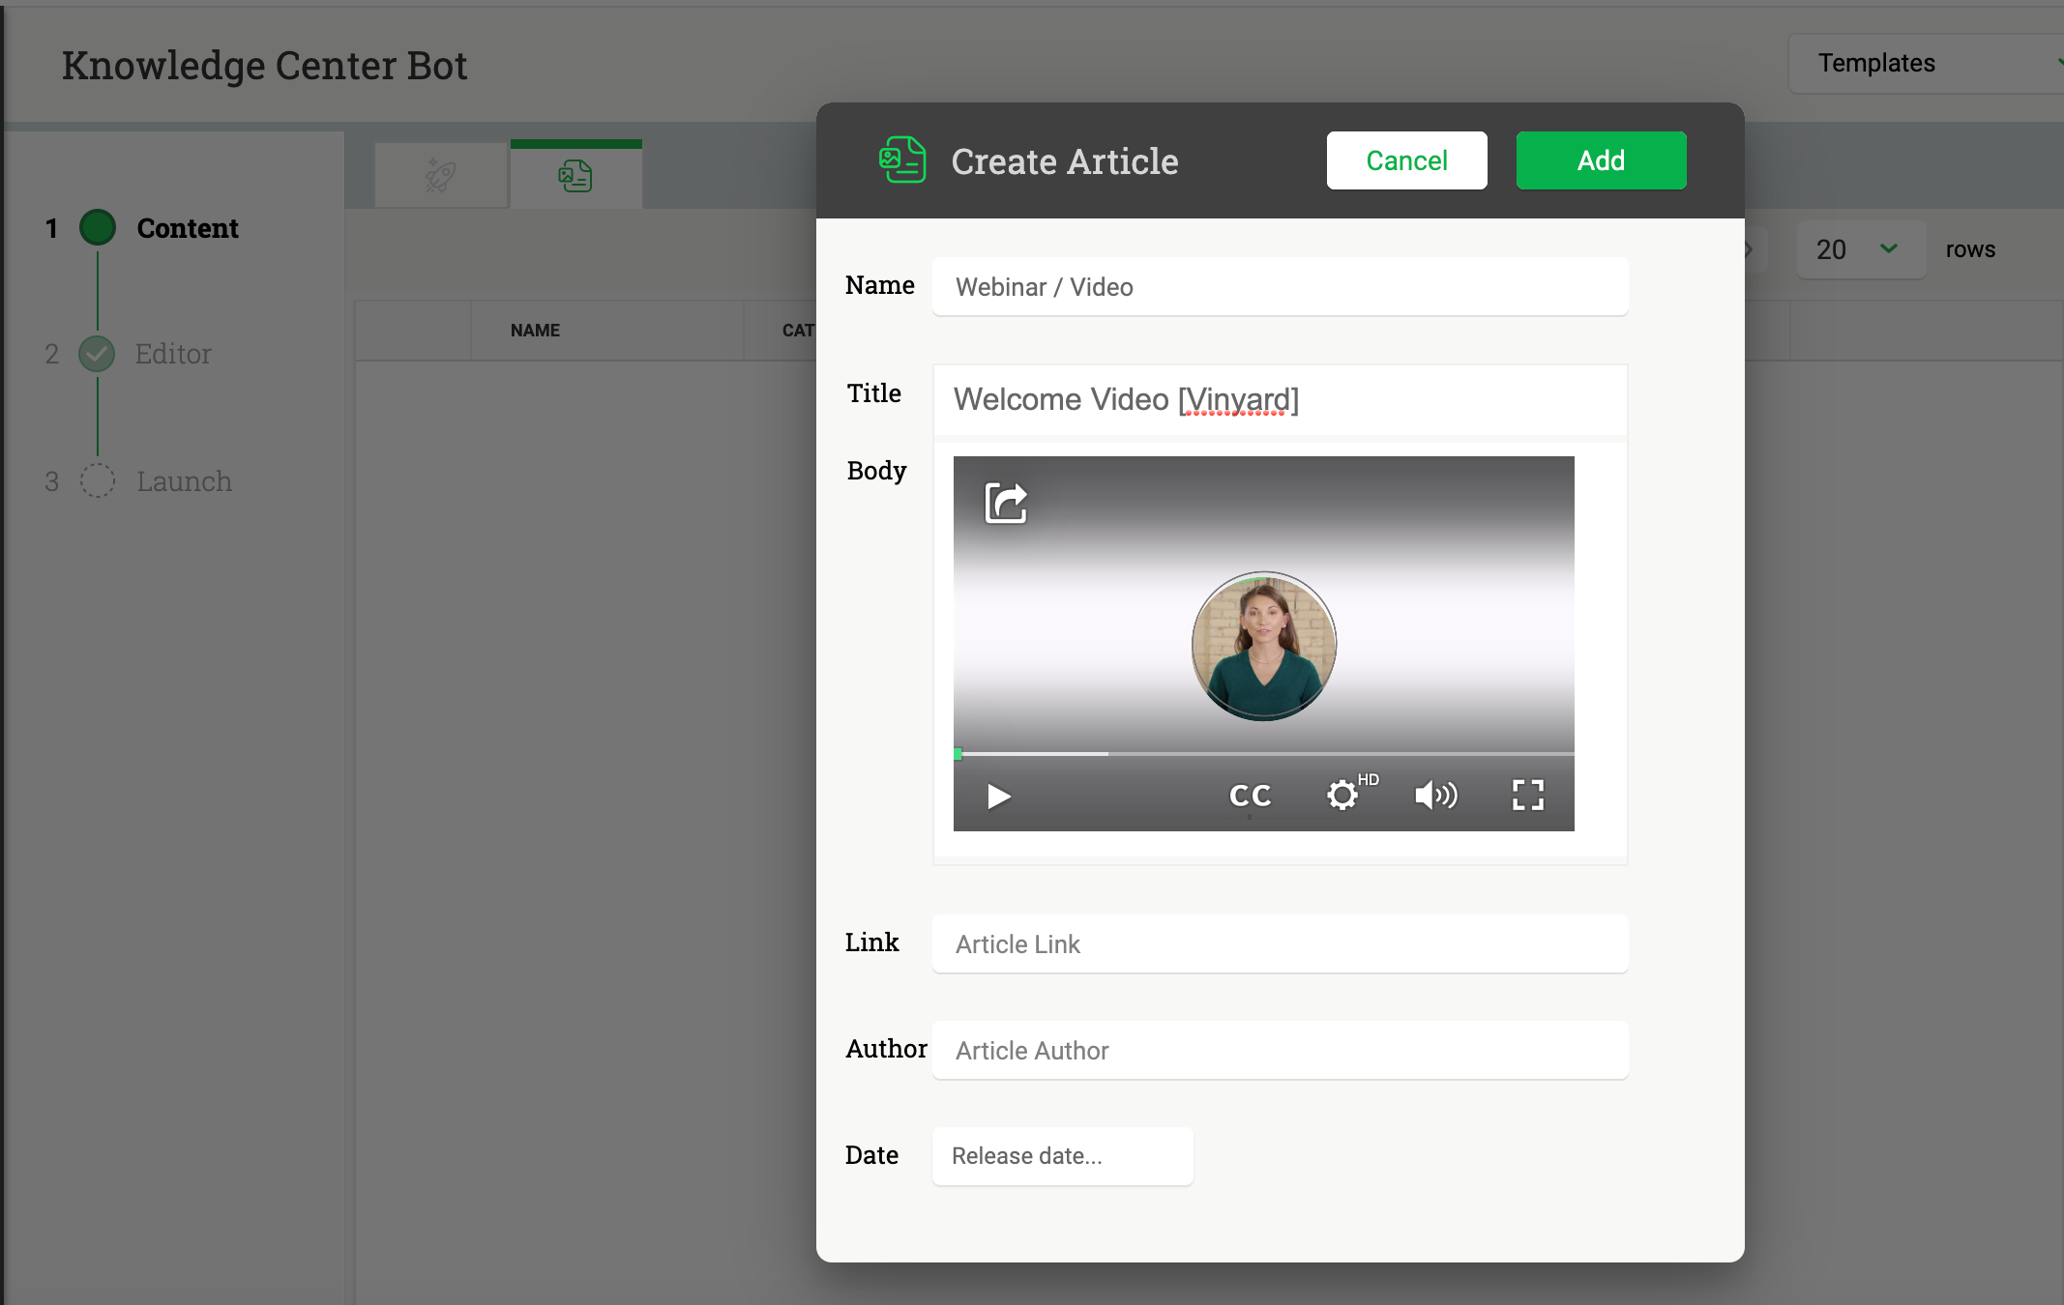
Task: Open video HD quality settings gear
Action: [1344, 795]
